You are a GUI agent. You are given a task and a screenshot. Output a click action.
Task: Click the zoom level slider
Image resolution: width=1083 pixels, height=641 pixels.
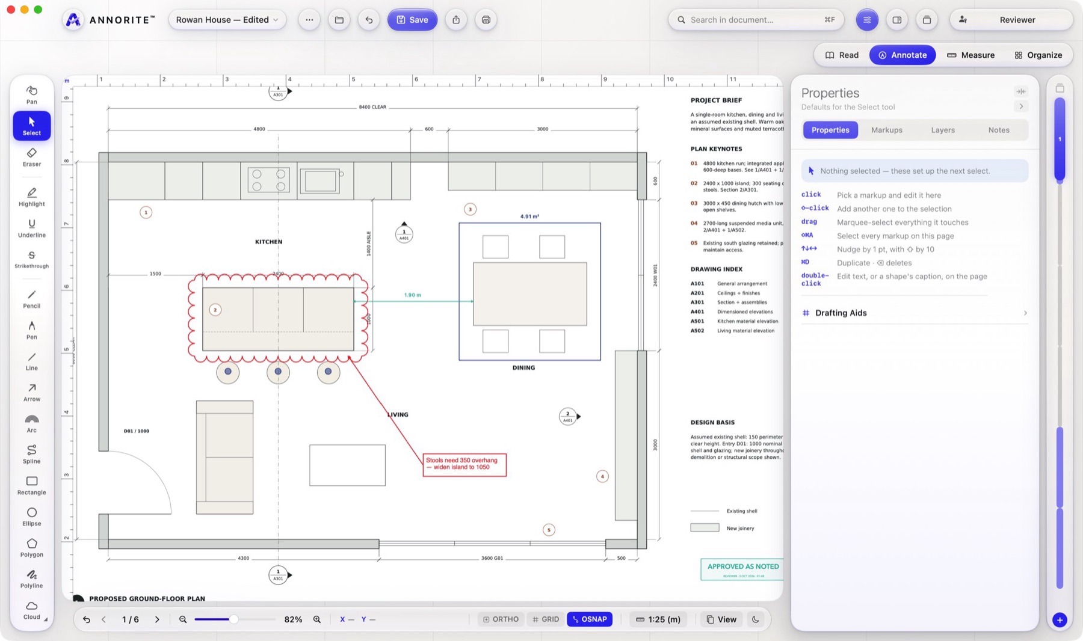tap(235, 619)
